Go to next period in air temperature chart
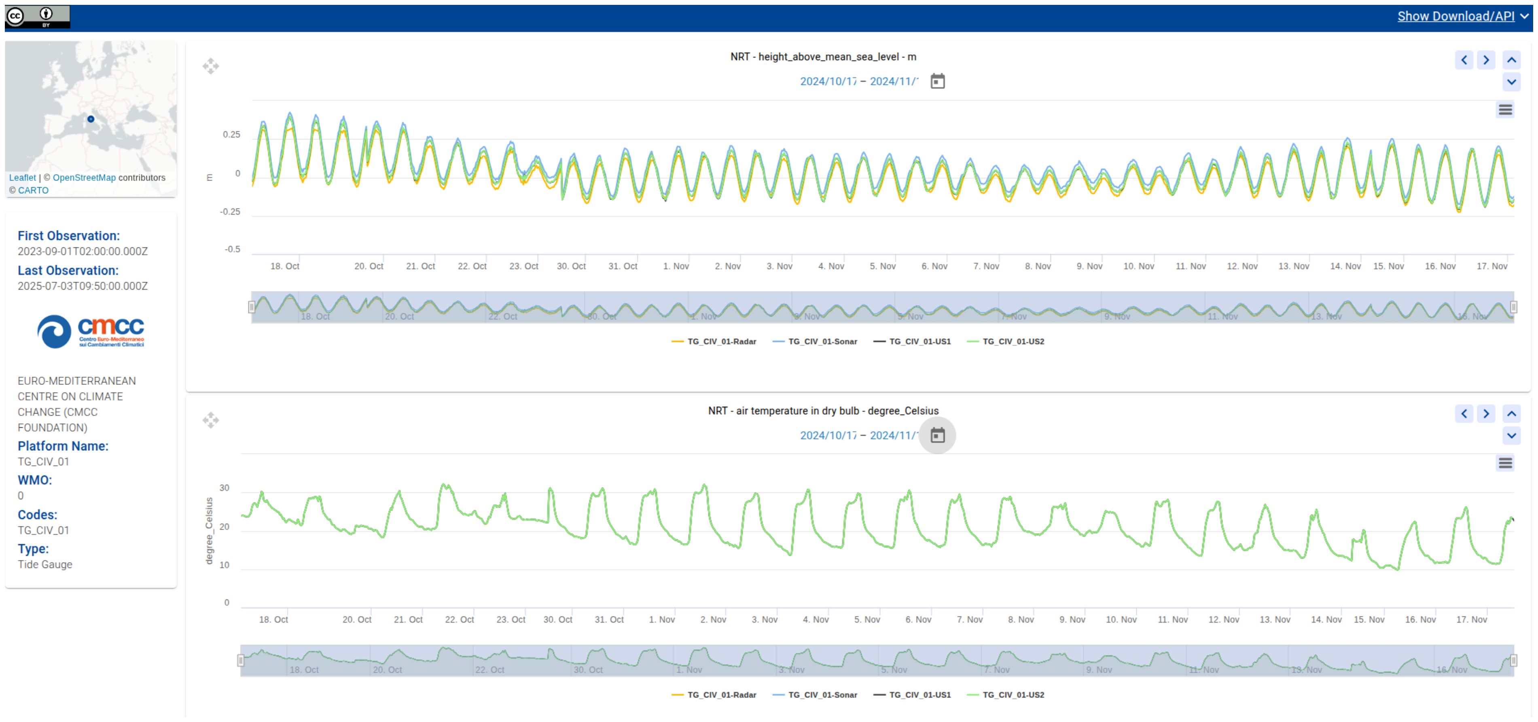Screen dimensions: 1538x722 point(1486,414)
